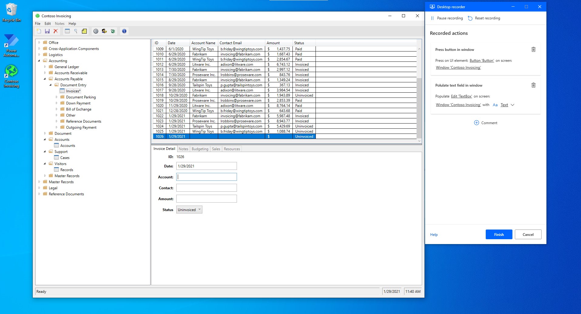The width and height of the screenshot is (581, 314).
Task: Click the yellow notes toolbar icon
Action: tap(84, 31)
